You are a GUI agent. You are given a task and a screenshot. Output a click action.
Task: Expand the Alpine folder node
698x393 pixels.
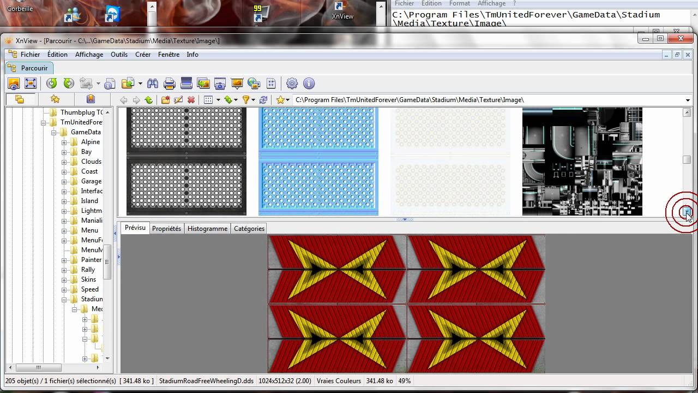[x=64, y=142]
